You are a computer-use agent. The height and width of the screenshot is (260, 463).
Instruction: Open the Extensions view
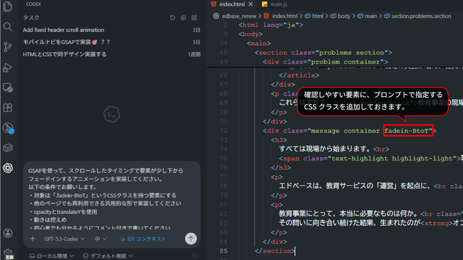click(8, 107)
